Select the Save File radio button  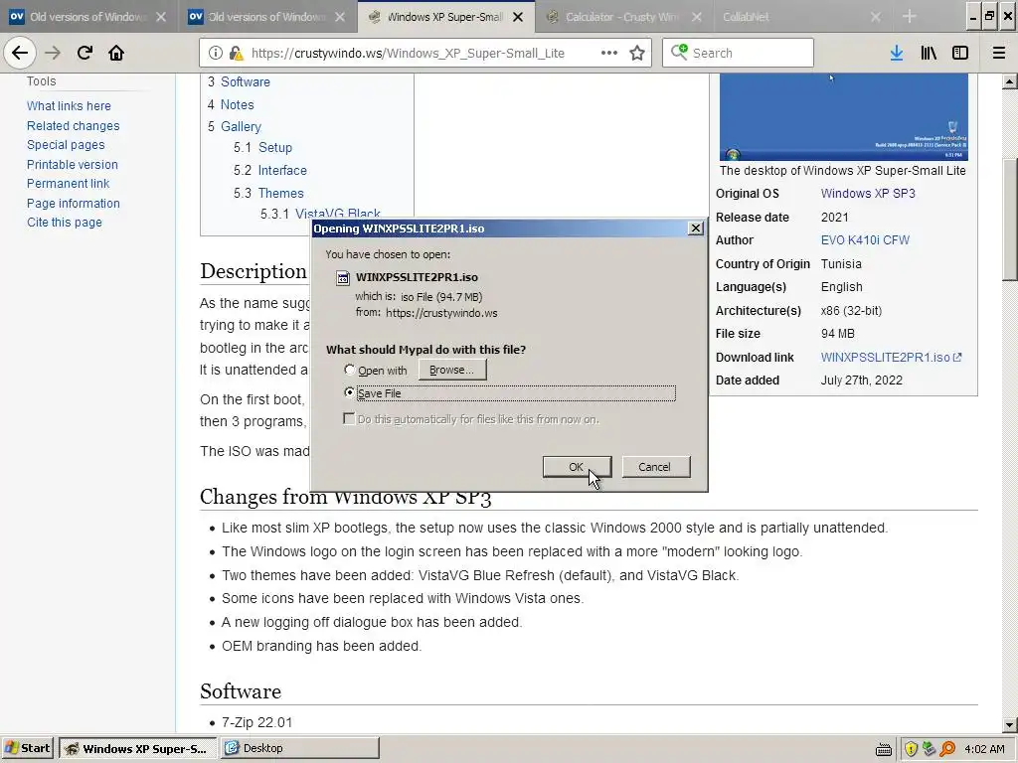pyautogui.click(x=349, y=392)
